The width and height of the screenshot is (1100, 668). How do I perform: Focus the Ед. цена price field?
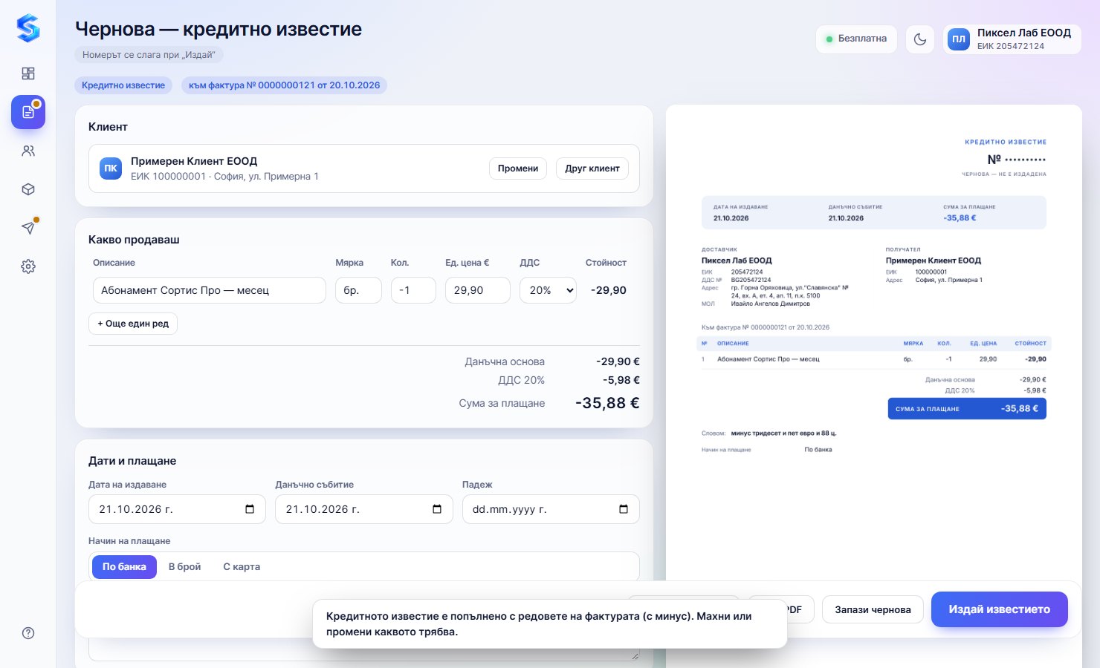click(x=478, y=290)
